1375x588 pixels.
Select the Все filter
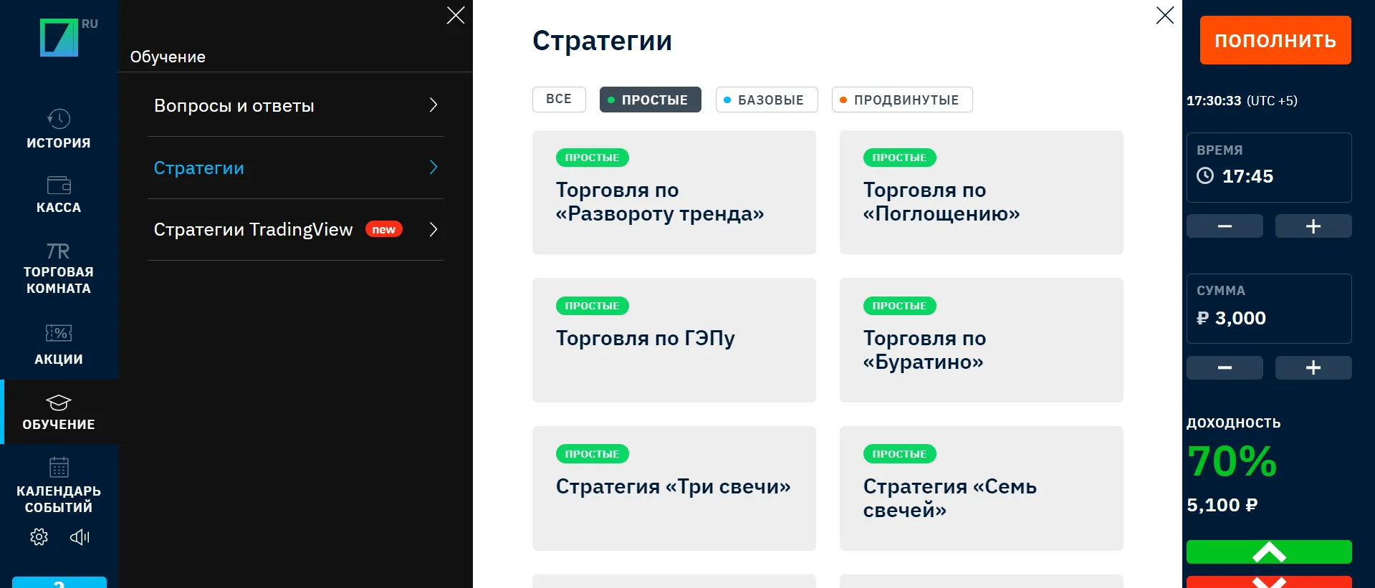tap(559, 100)
